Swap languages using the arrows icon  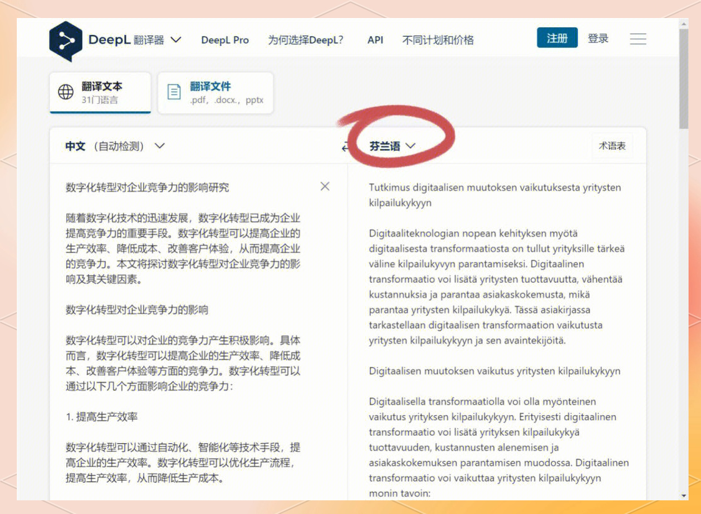click(345, 147)
